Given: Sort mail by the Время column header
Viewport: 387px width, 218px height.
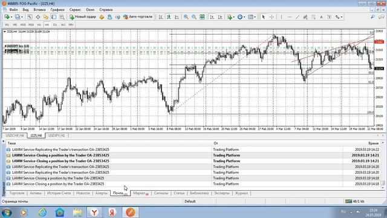Looking at the screenshot, I should [x=373, y=144].
